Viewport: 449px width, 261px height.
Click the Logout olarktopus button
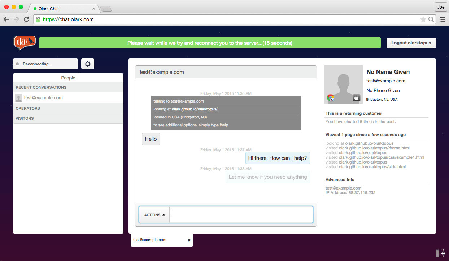pyautogui.click(x=411, y=43)
